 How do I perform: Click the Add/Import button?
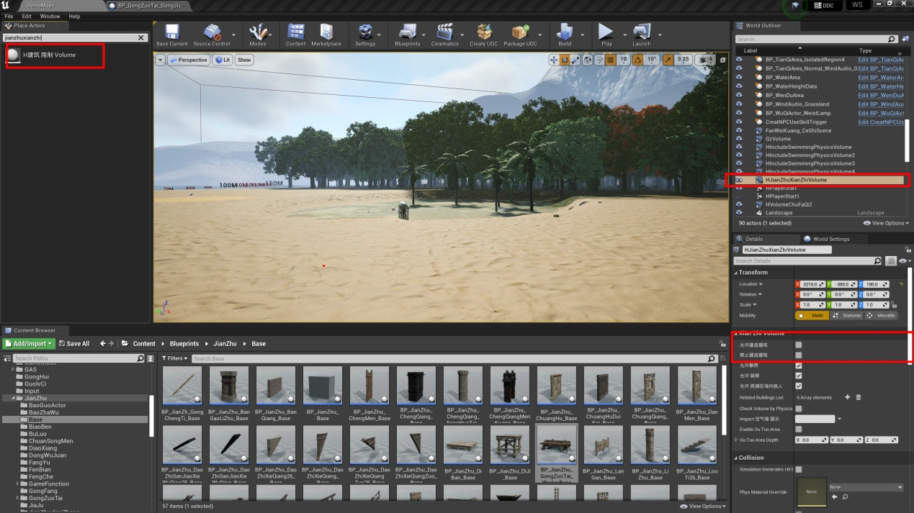28,344
